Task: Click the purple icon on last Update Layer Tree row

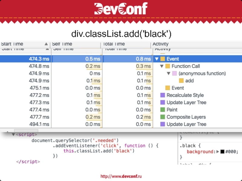Action: (163, 124)
